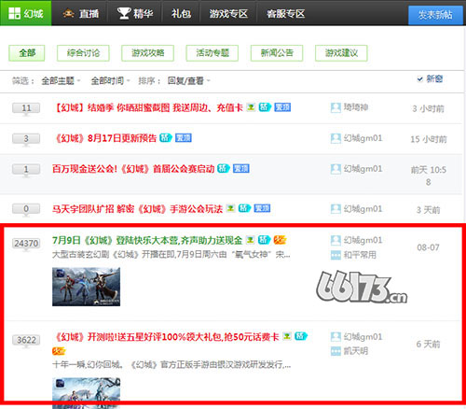Click the 置顶 badge on 8月17日更新预告 thread
Screen dimensions: 466x409
pos(184,138)
